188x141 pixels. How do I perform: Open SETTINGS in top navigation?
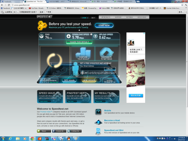(x=130, y=17)
